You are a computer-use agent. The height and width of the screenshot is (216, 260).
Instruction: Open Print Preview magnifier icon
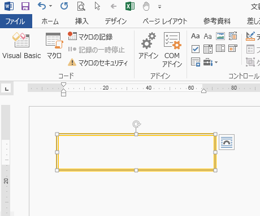(x=81, y=6)
